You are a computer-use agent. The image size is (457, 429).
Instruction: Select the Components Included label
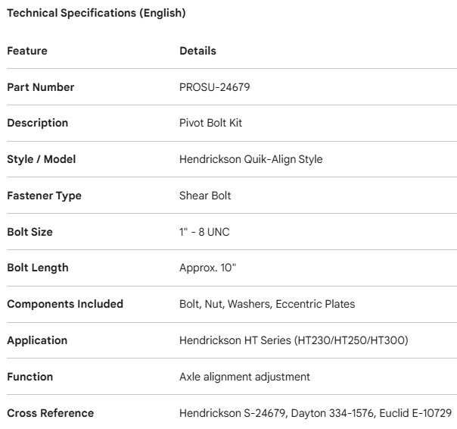65,304
